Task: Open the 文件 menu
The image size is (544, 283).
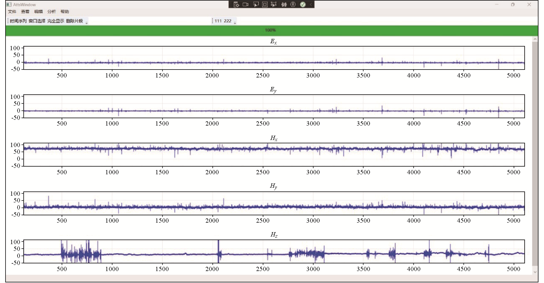Action: (x=12, y=12)
